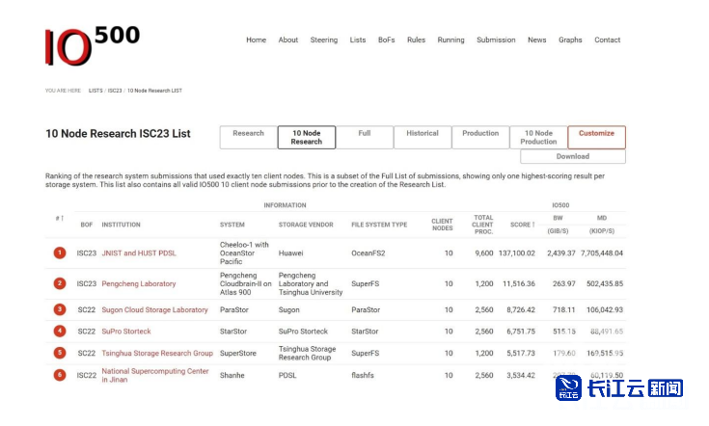Click rank 5 red badge
Viewport: 709px width, 426px height.
(60, 353)
